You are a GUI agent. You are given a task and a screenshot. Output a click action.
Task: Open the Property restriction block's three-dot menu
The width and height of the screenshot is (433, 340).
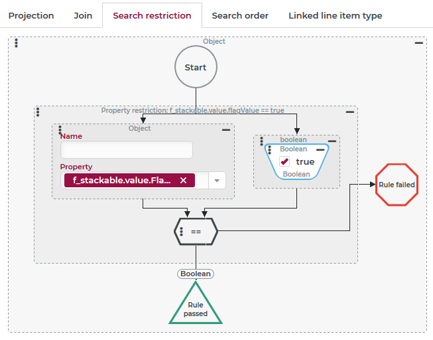point(38,112)
